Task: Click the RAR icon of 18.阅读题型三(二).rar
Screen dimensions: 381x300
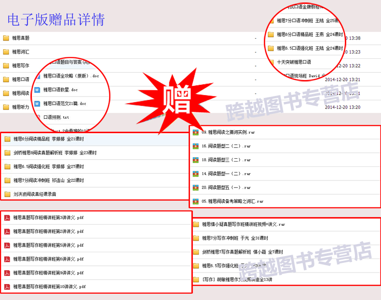Action: tap(196, 160)
